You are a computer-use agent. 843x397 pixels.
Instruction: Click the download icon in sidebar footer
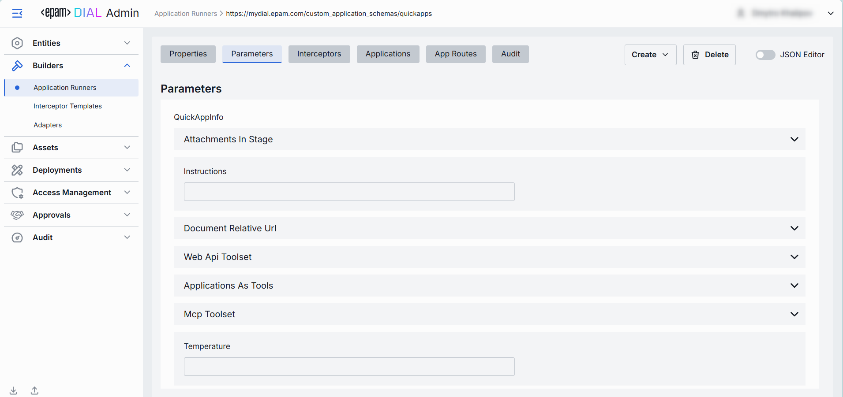point(14,390)
